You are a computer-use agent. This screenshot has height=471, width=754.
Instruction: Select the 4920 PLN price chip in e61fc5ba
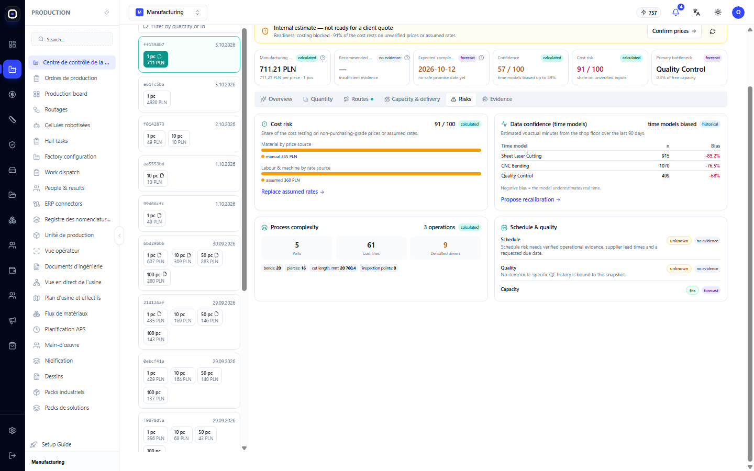pyautogui.click(x=157, y=99)
